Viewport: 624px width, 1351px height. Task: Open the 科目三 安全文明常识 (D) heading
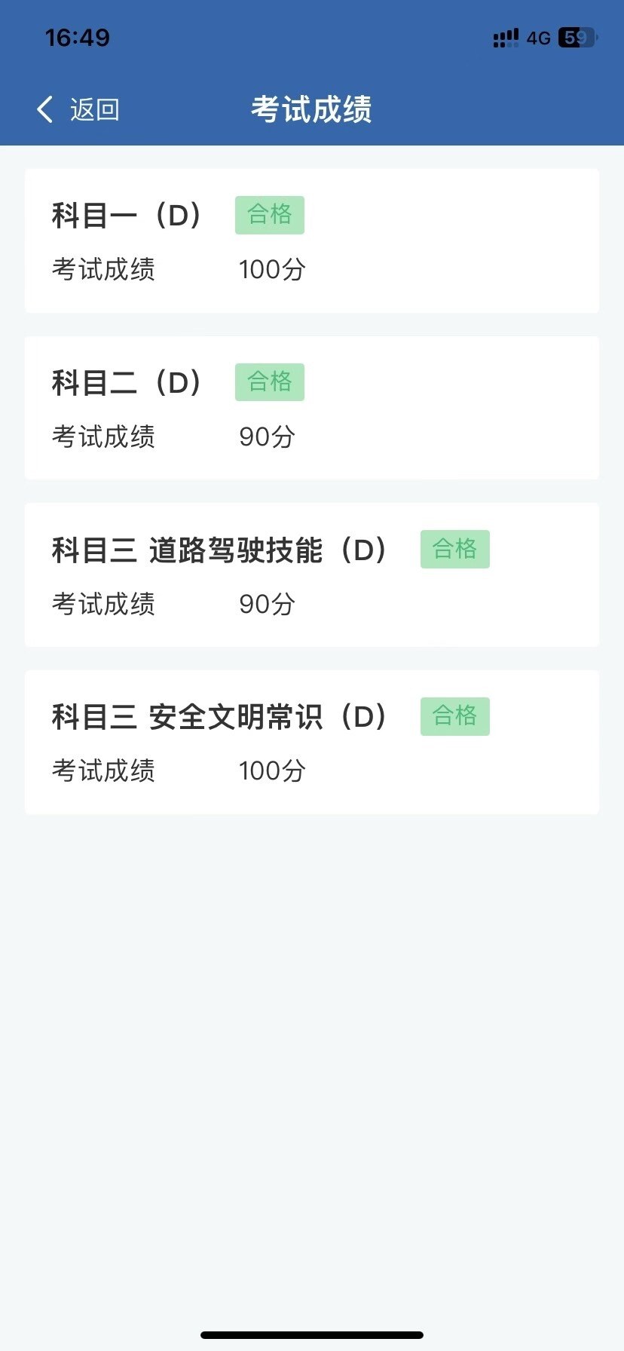219,717
